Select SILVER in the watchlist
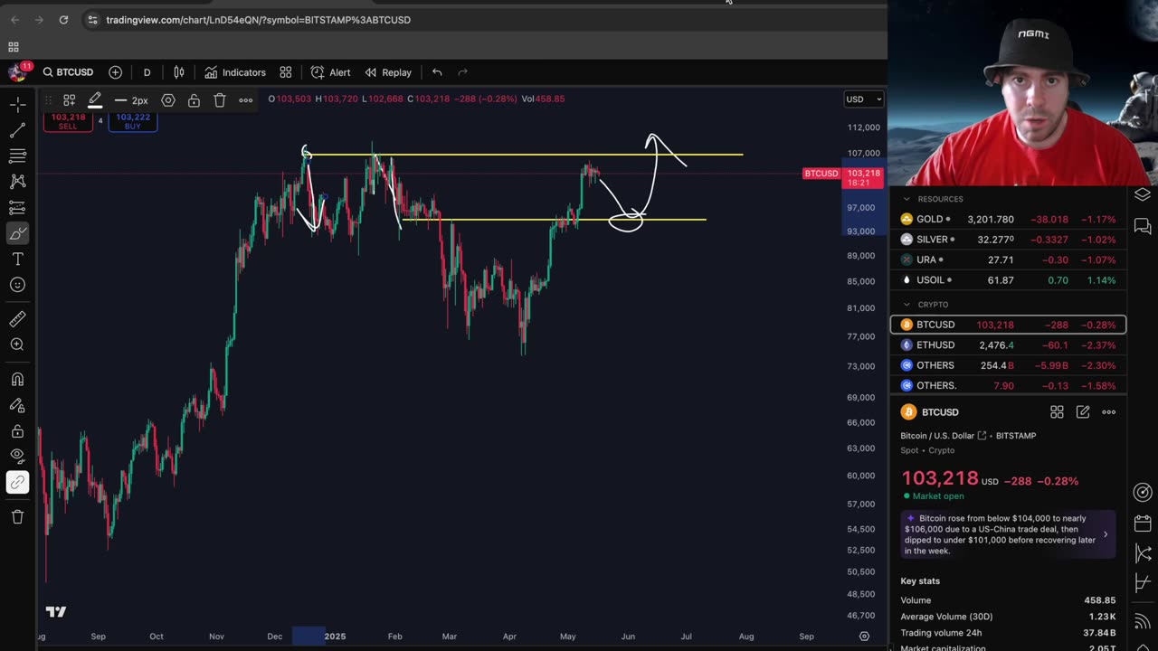 coord(1008,240)
